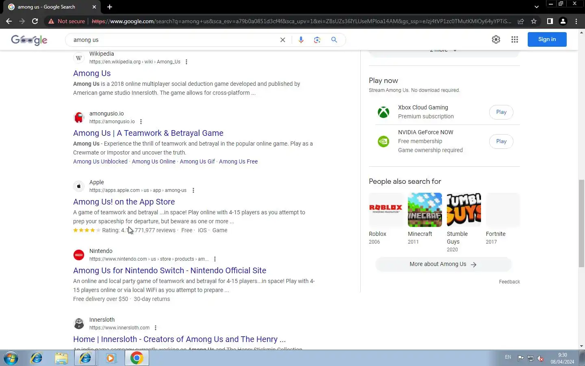Click the Nintendo red favicon
The width and height of the screenshot is (585, 366).
(x=79, y=255)
